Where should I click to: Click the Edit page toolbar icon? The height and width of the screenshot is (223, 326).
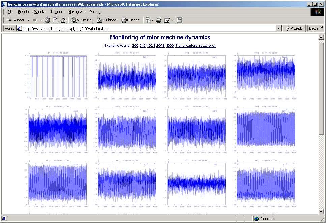point(167,20)
